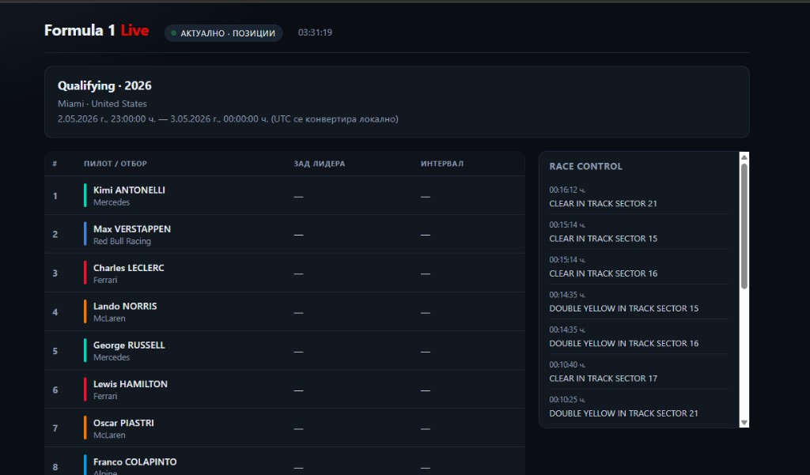
Task: Click position number 1
Action: pyautogui.click(x=55, y=196)
